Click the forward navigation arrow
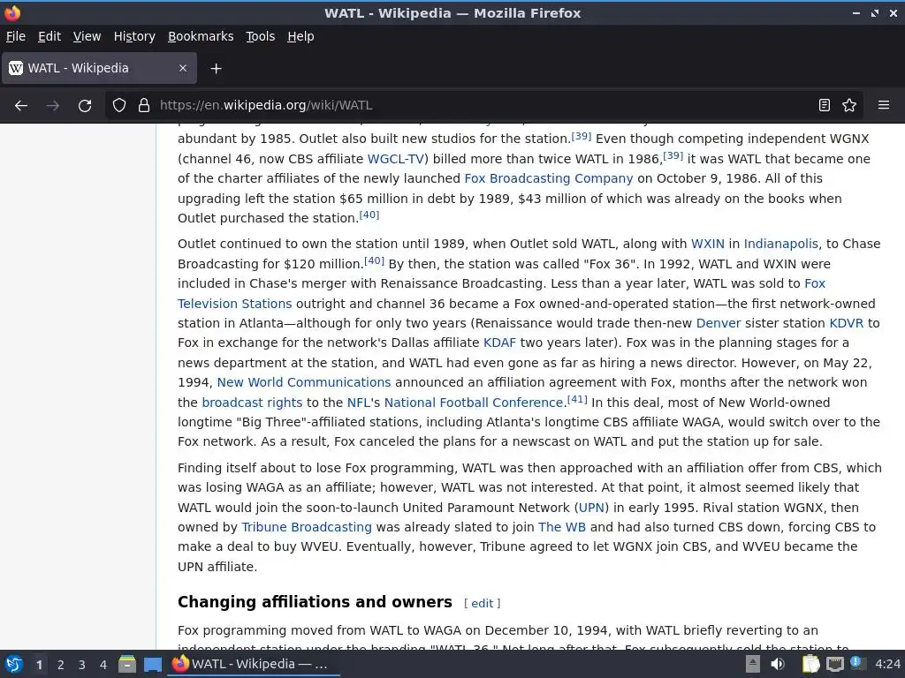The width and height of the screenshot is (905, 678). tap(53, 106)
